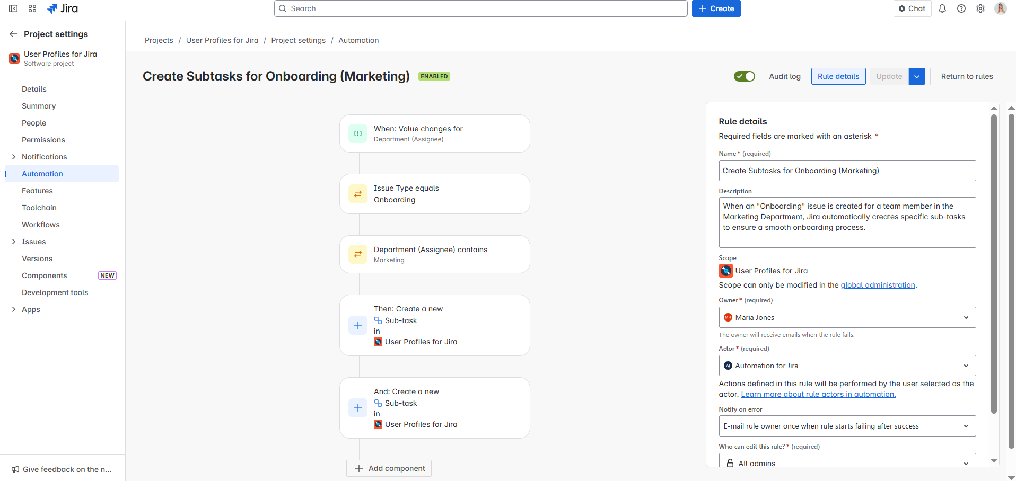The image size is (1016, 481).
Task: Click the rule details panel scrollbar
Action: 994,265
